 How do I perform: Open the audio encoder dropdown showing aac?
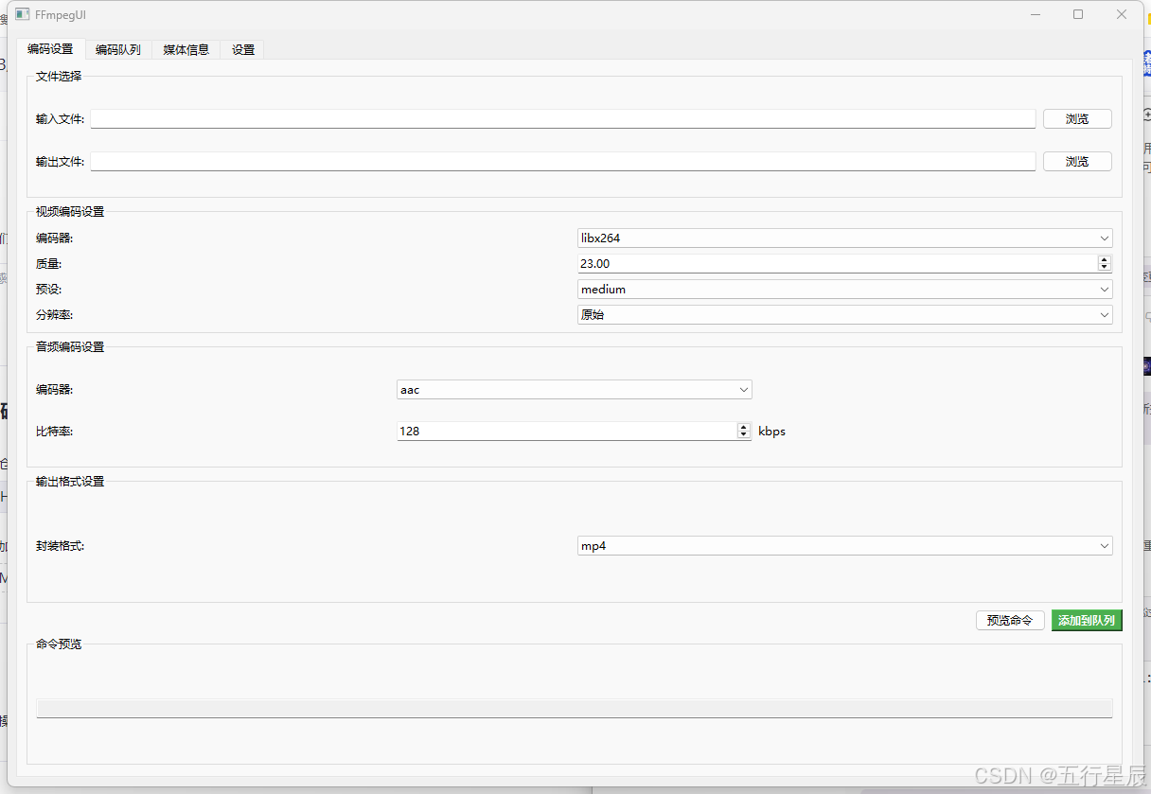[575, 390]
